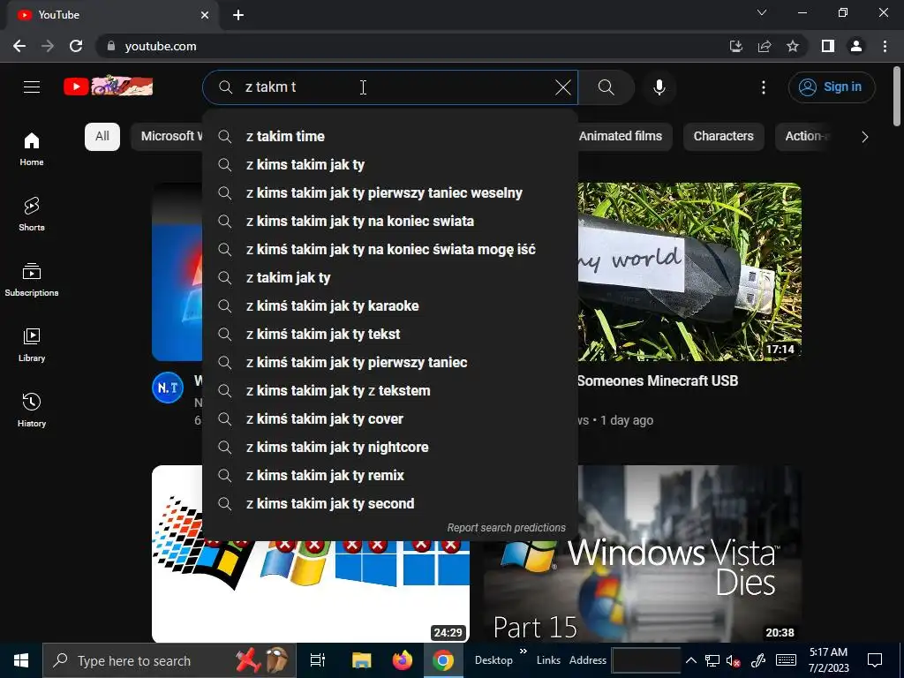Choose suggestion ending "mogę iść"
The image size is (904, 678).
pos(389,250)
